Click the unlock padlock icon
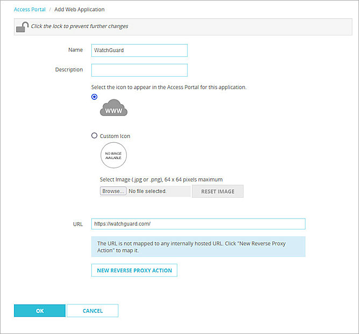 click(x=22, y=27)
